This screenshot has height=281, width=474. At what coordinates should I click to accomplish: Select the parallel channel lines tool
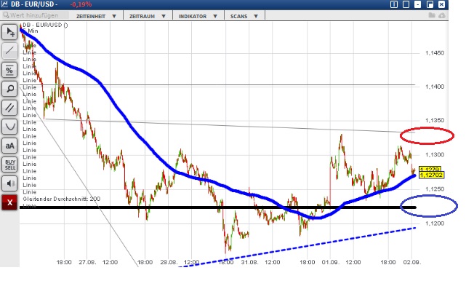tap(9, 108)
